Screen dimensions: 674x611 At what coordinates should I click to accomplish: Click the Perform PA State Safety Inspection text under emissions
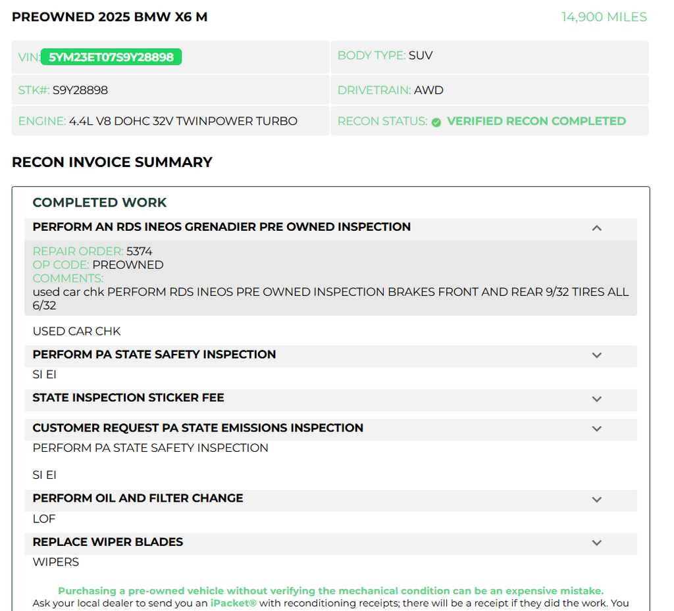(x=151, y=448)
